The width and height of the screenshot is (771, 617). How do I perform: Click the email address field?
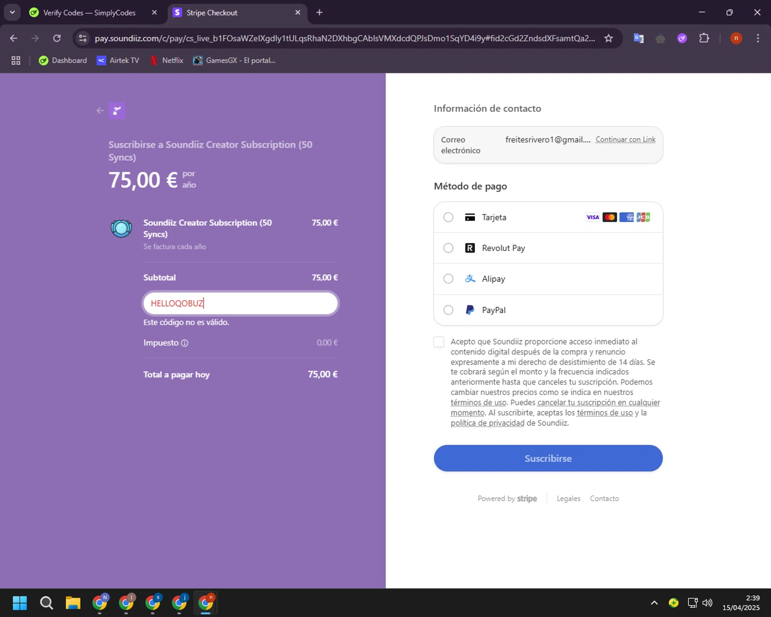pyautogui.click(x=548, y=145)
